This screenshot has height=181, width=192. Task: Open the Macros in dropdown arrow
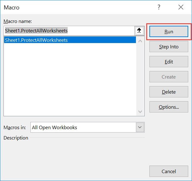[140, 127]
